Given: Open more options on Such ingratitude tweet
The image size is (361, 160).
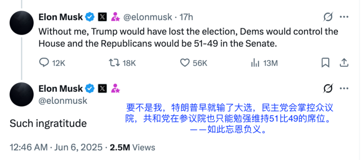Looking at the screenshot, I should 344,88.
